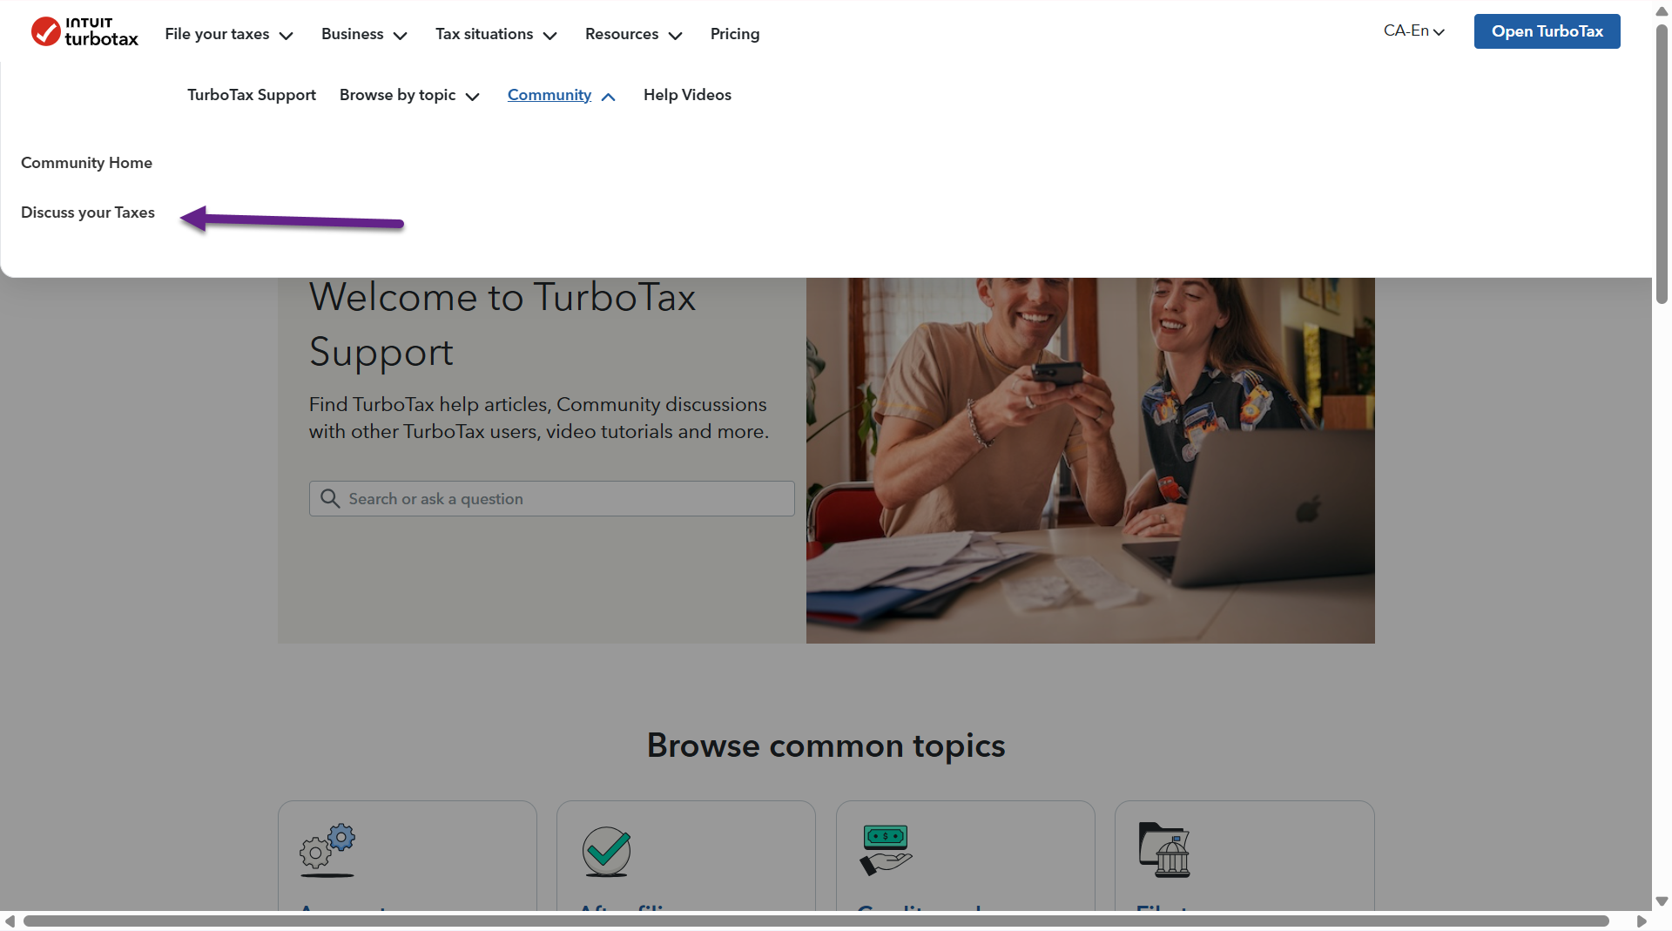This screenshot has width=1672, height=931.
Task: Open the folder and building topic icon
Action: tap(1164, 850)
